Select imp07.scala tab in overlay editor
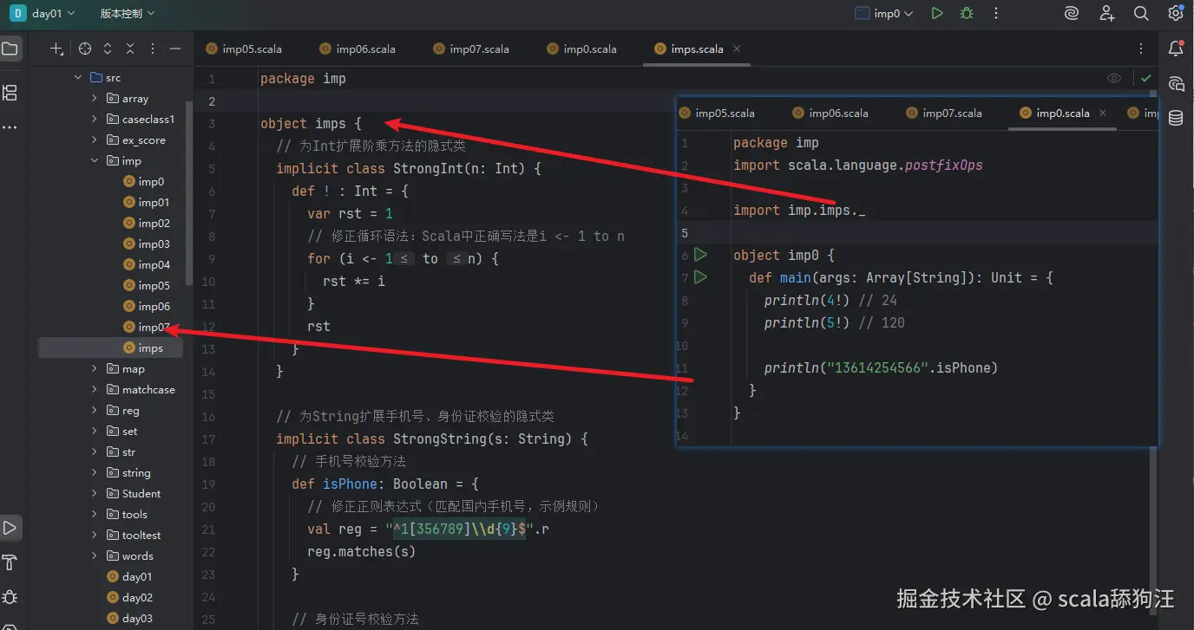 944,113
